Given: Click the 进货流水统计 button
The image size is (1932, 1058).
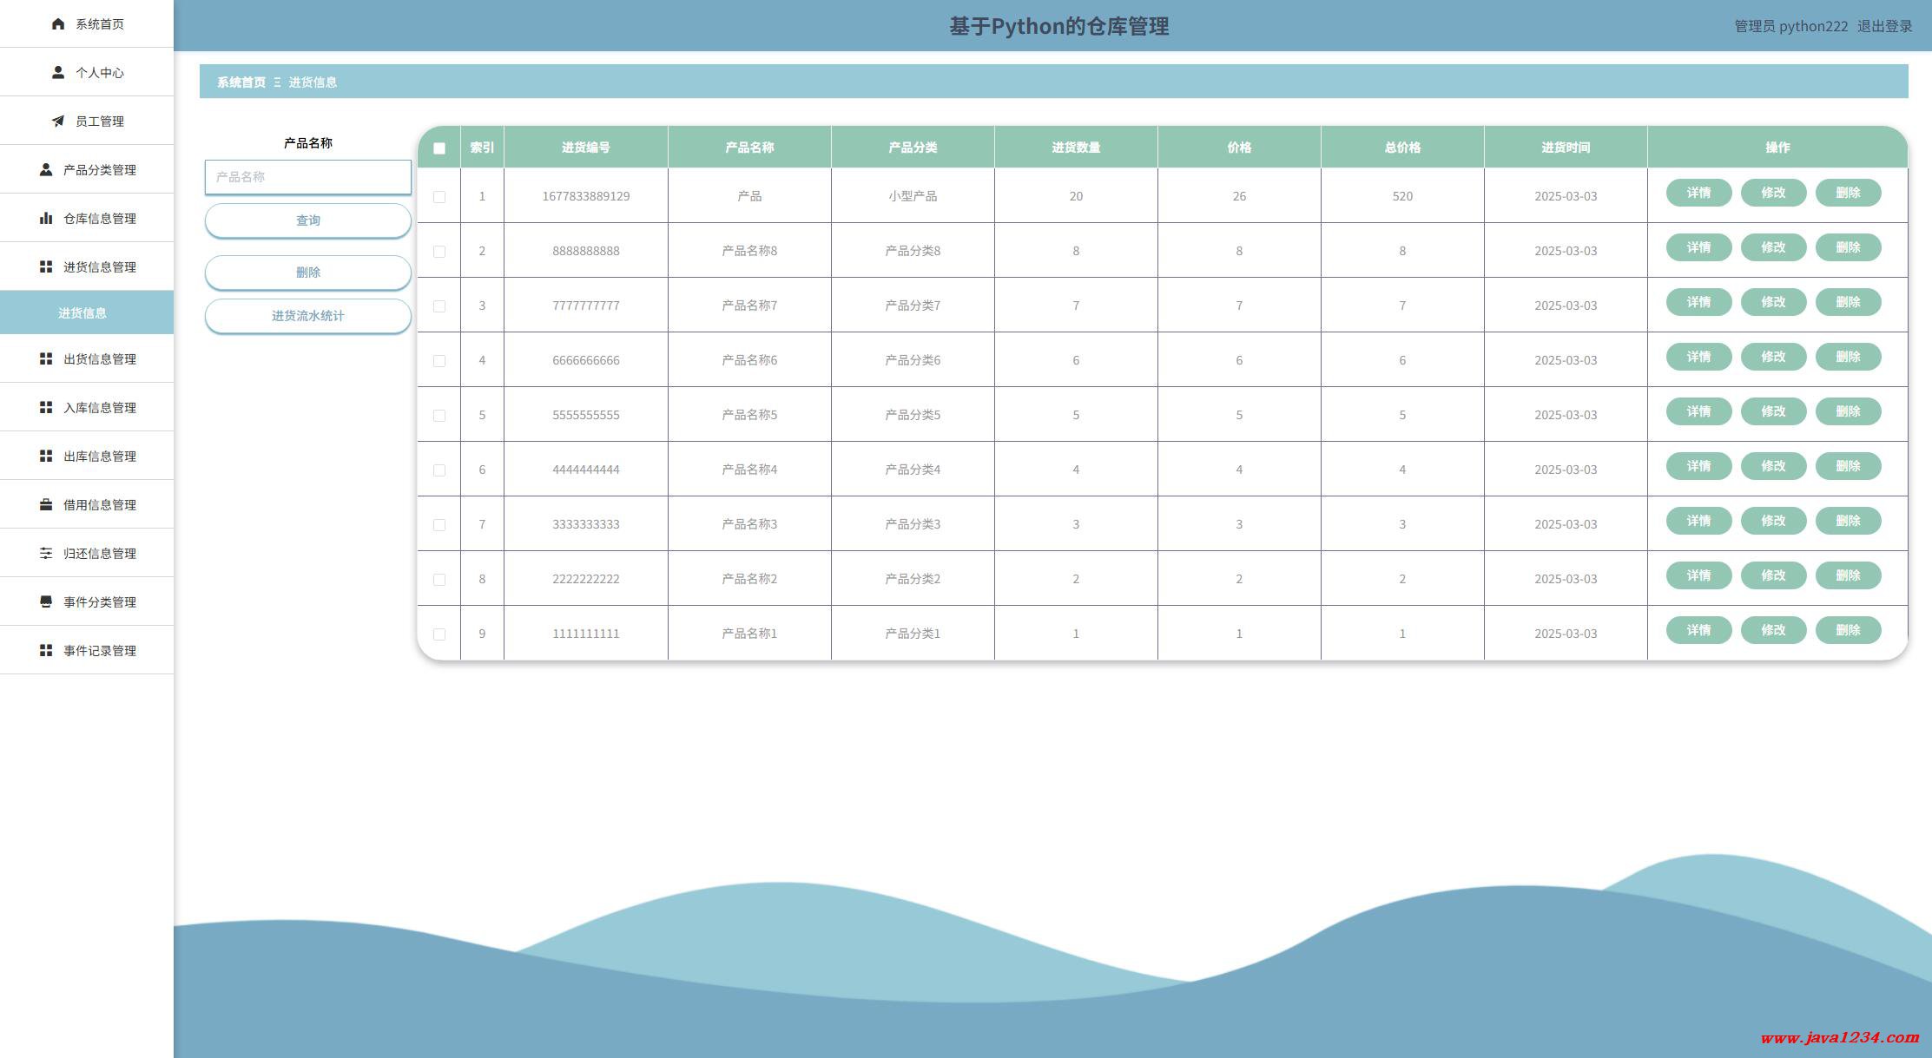Looking at the screenshot, I should [308, 316].
